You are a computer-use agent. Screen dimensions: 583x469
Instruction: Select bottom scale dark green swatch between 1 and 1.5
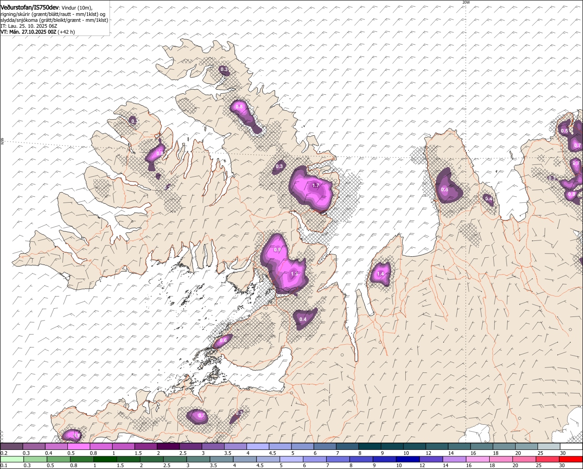[105, 459]
